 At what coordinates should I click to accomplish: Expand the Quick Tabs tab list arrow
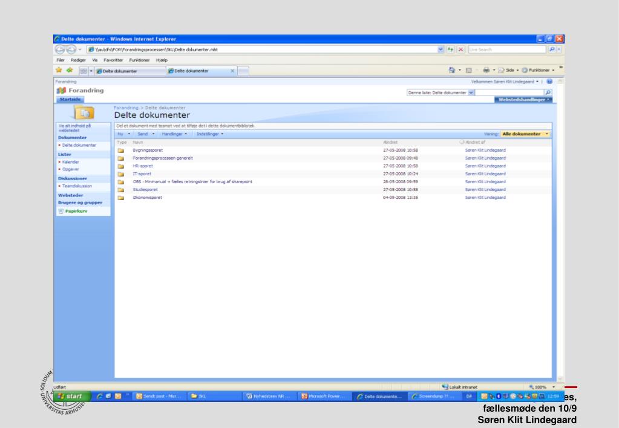(x=91, y=71)
